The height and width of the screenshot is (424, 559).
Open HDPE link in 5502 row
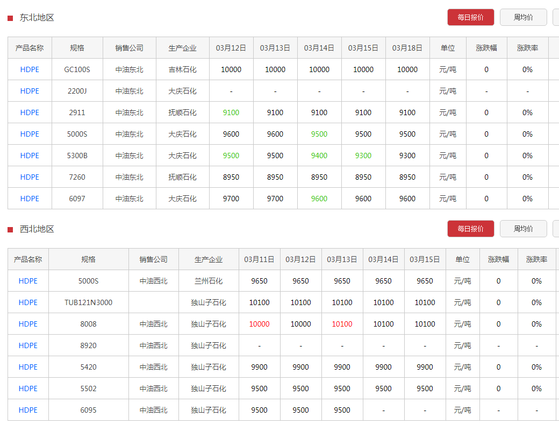click(28, 388)
